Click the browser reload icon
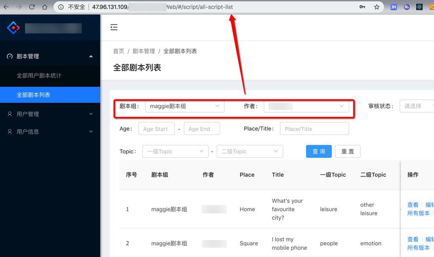The width and height of the screenshot is (434, 257). pos(32,7)
